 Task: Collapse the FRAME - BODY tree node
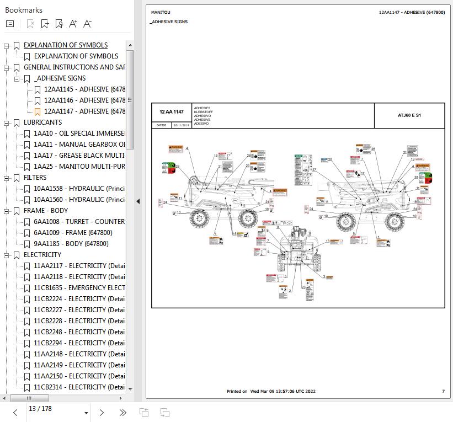click(x=6, y=211)
